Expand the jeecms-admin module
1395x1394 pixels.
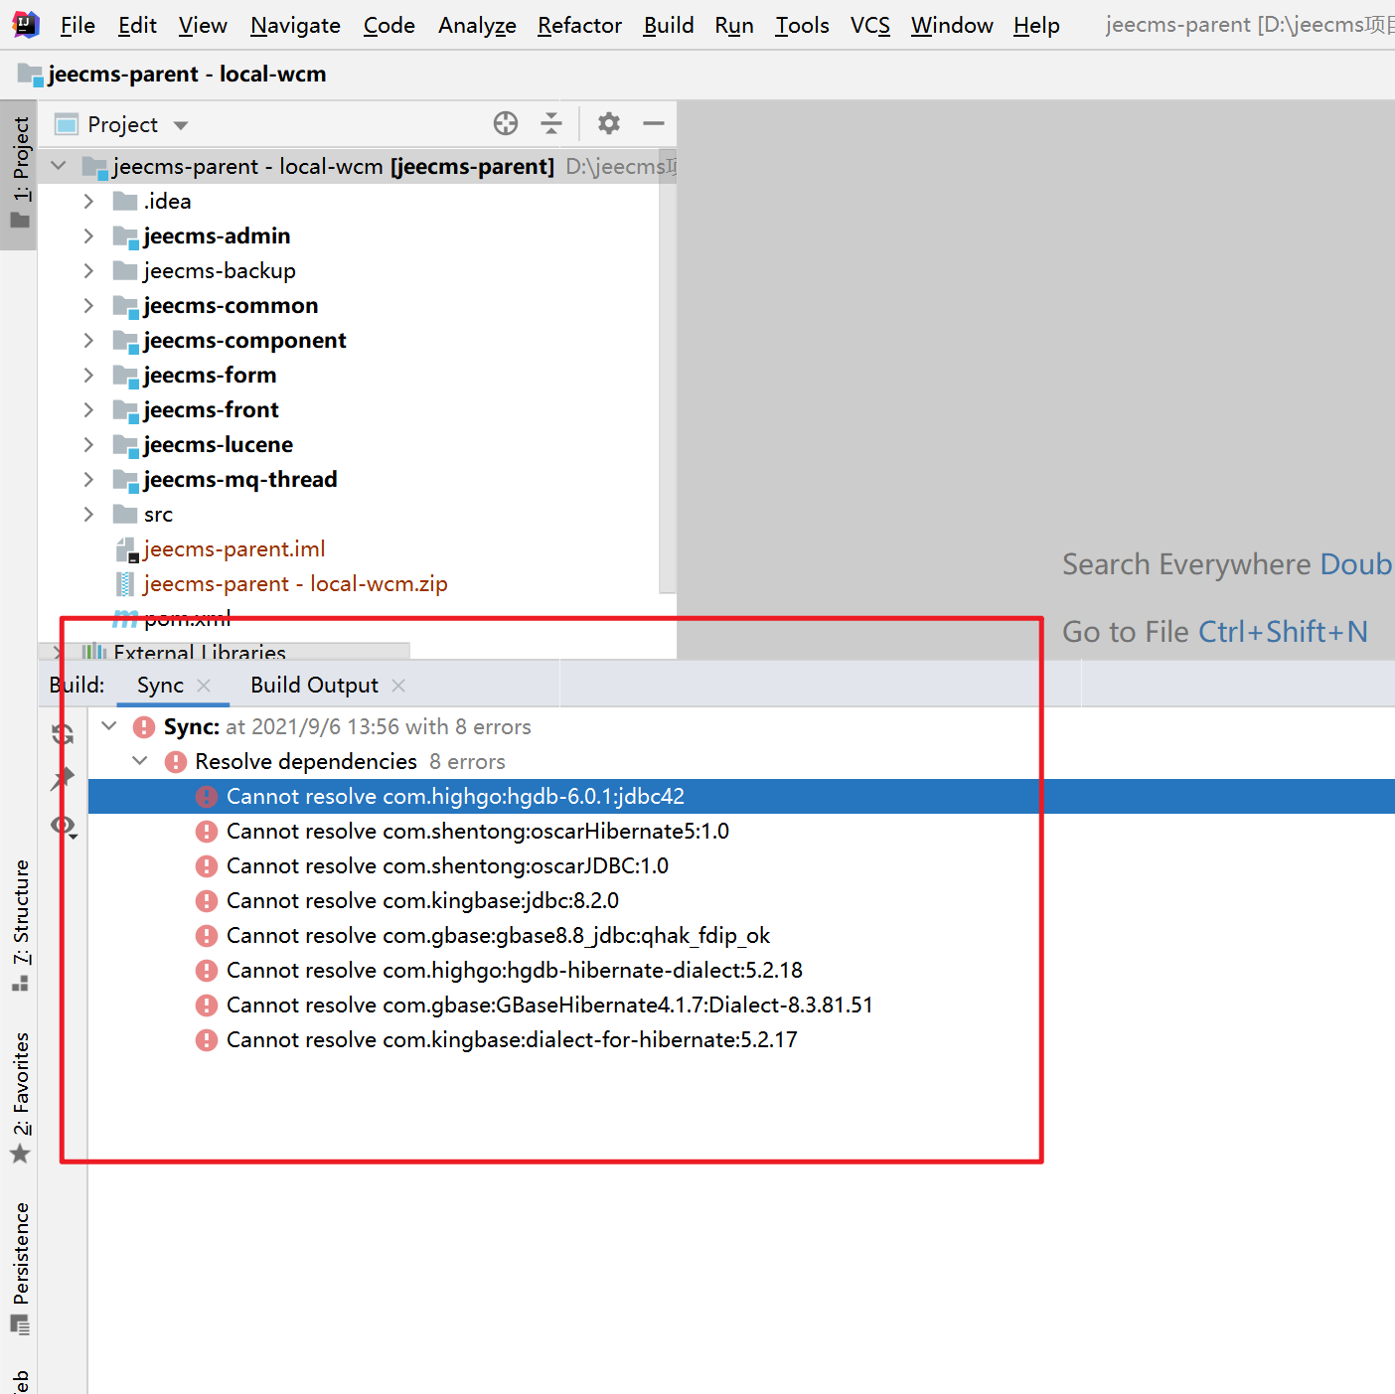pos(88,236)
